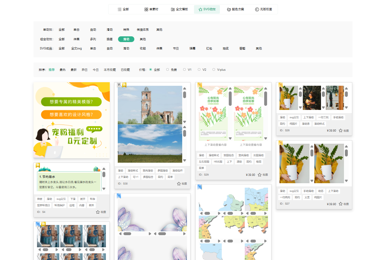Click the palette icon for 配色方案

229,10
